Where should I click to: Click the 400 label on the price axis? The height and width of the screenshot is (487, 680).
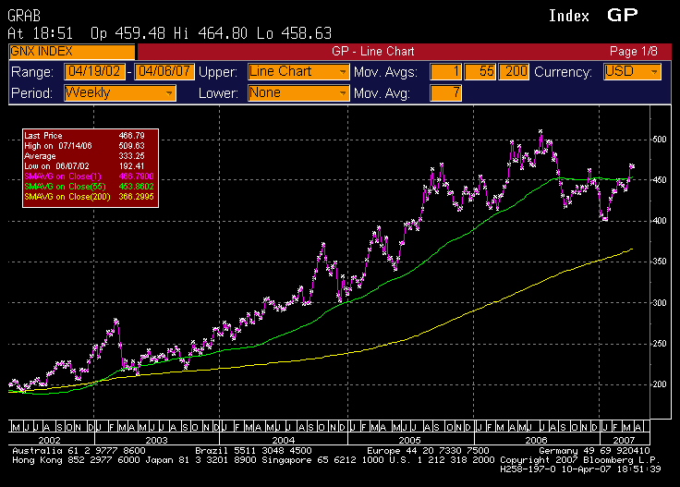tap(660, 221)
